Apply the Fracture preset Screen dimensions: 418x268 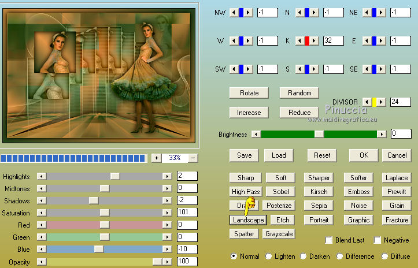pyautogui.click(x=397, y=220)
